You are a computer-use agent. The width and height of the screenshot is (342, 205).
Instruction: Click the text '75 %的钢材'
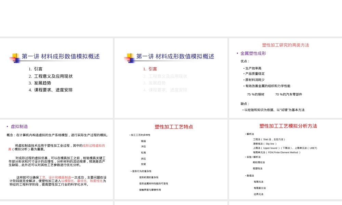pos(255,94)
